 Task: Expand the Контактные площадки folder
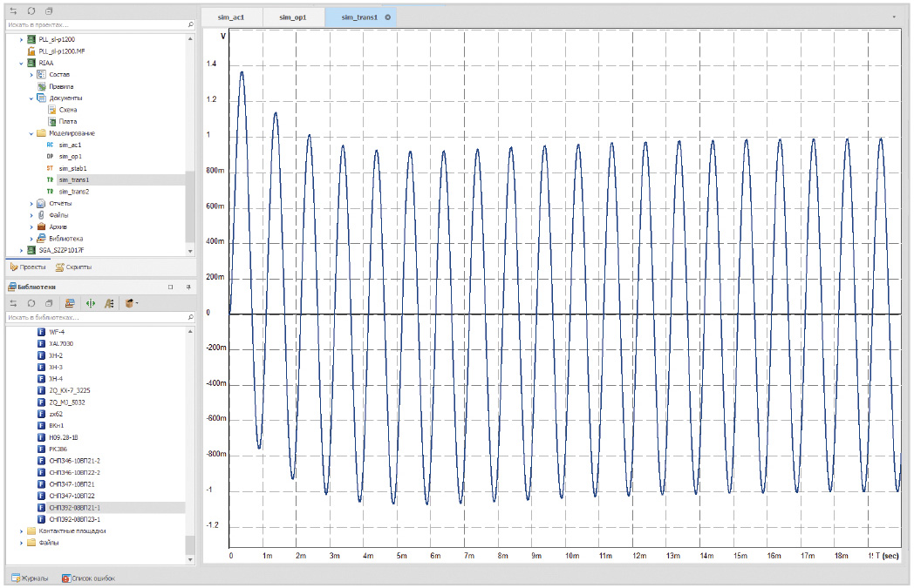pos(22,530)
